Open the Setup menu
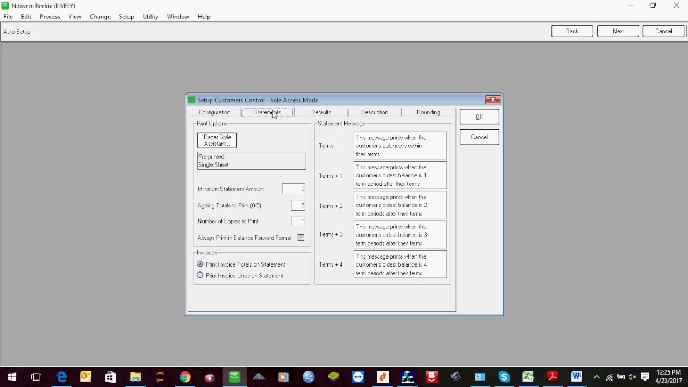The height and width of the screenshot is (387, 688). coord(126,17)
